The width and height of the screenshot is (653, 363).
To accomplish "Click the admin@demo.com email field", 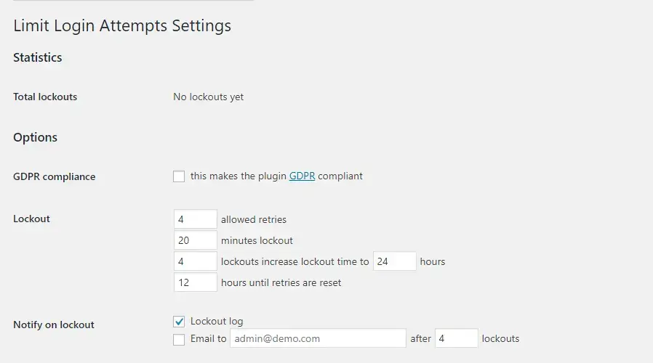I will [x=318, y=338].
